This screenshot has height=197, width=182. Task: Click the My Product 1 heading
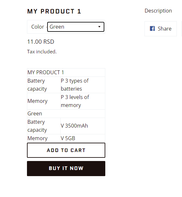[x=54, y=11]
